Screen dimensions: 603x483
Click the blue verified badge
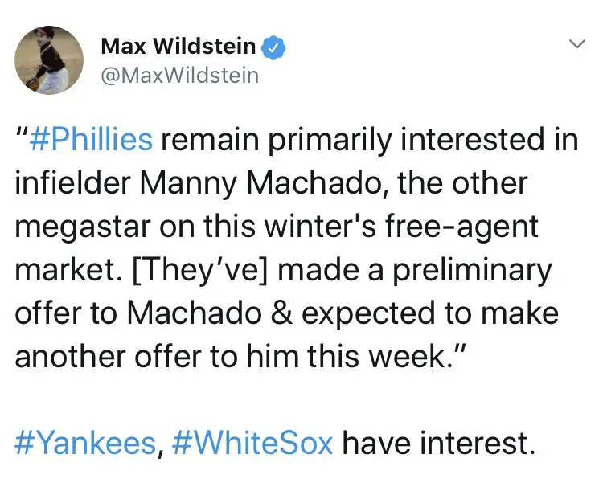275,48
